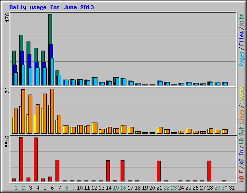The width and height of the screenshot is (247, 193).
Task: Click day 9 on the date axis
Action: tap(74, 188)
